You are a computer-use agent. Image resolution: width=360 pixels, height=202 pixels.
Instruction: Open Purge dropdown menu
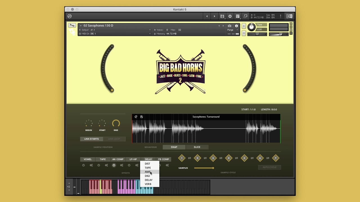pyautogui.click(x=232, y=30)
